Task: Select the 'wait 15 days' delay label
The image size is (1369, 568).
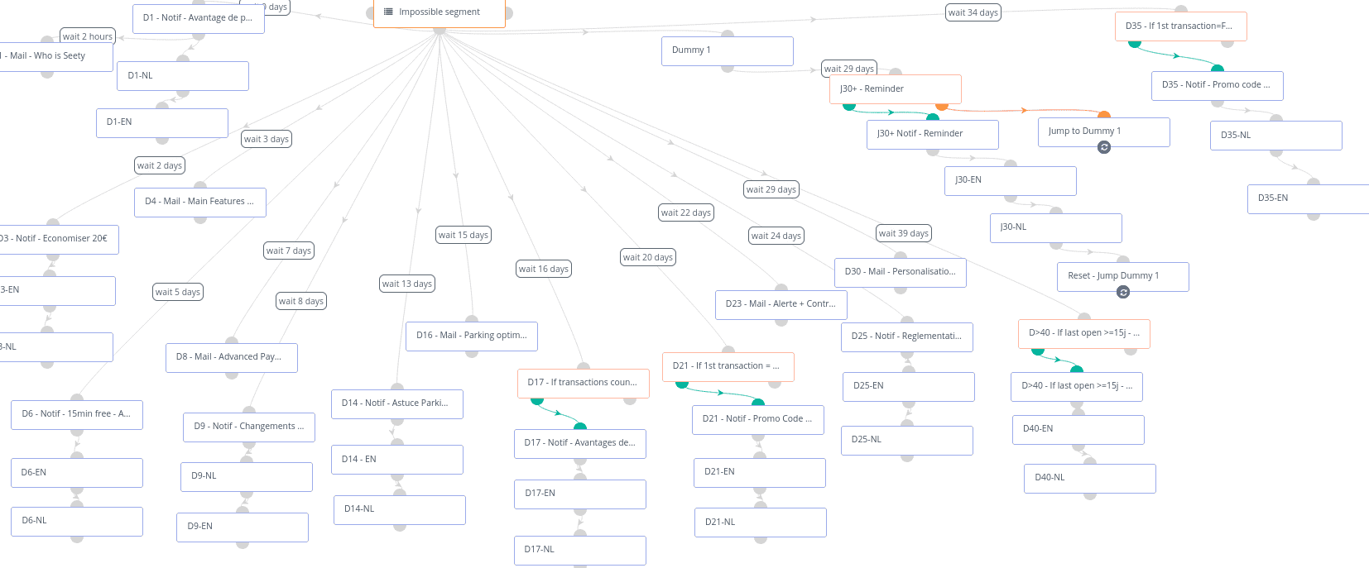Action: pos(464,235)
